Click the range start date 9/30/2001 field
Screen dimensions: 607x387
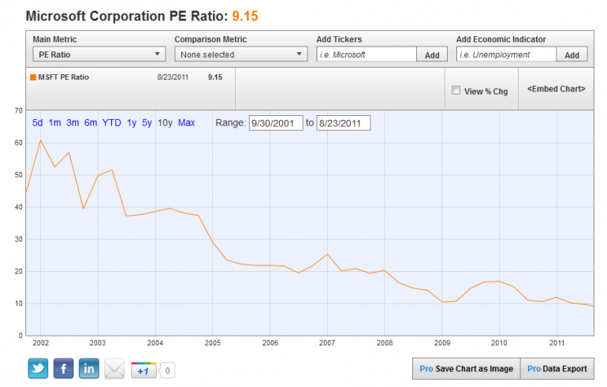pyautogui.click(x=276, y=123)
